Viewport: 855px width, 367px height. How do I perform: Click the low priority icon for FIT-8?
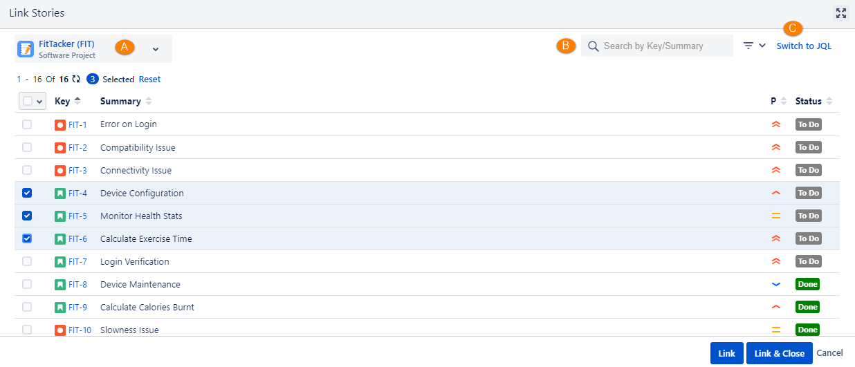[775, 284]
